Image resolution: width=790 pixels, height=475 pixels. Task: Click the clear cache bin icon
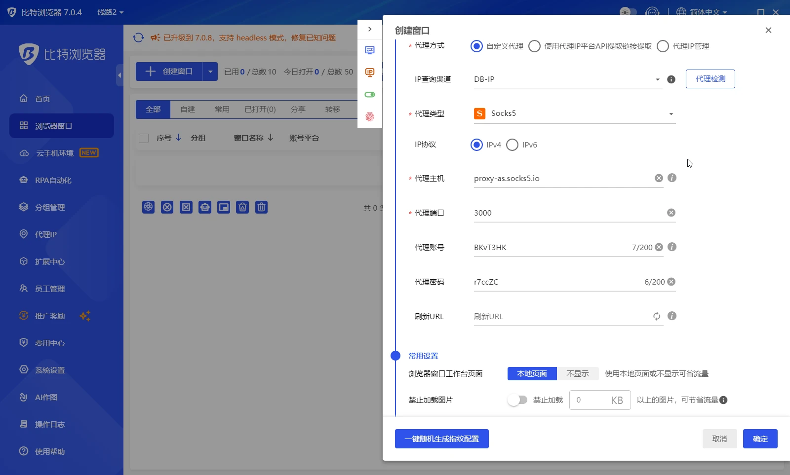point(242,207)
